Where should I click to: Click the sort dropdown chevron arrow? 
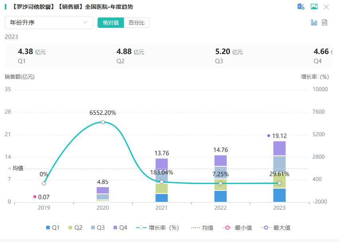tap(85, 23)
